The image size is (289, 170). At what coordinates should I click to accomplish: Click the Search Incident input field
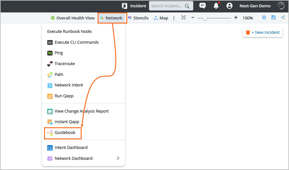click(x=167, y=6)
